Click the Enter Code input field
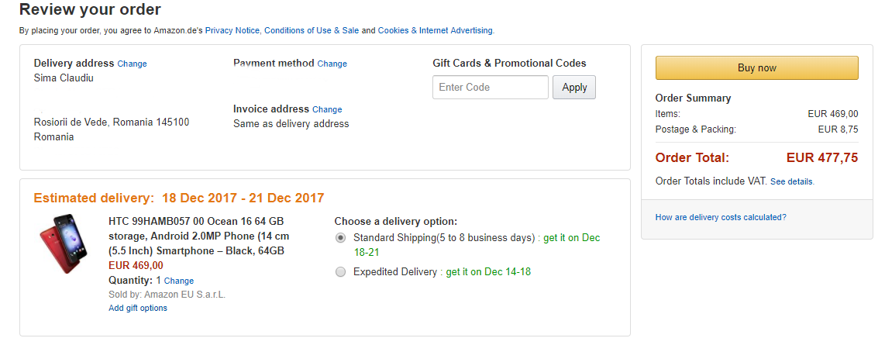Image resolution: width=885 pixels, height=345 pixels. 490,88
